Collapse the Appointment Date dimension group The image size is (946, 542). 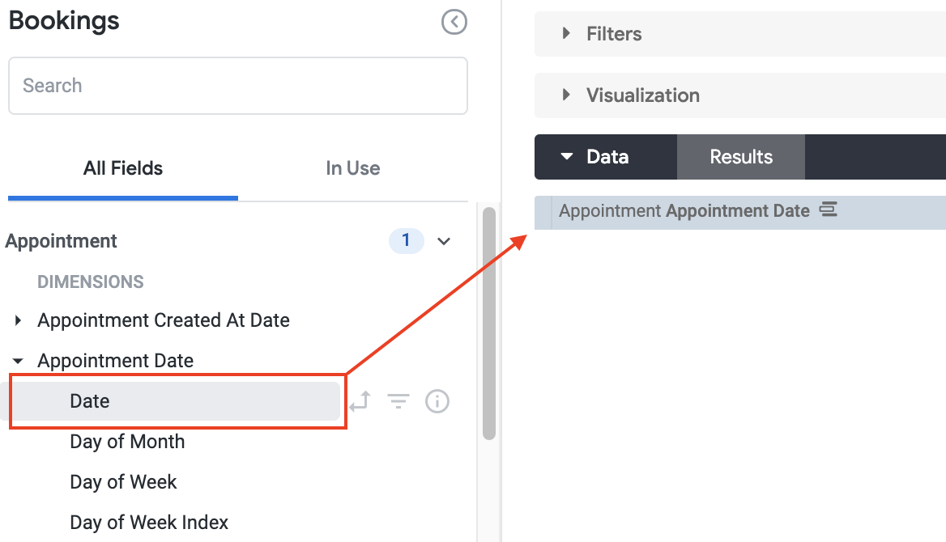pos(18,361)
